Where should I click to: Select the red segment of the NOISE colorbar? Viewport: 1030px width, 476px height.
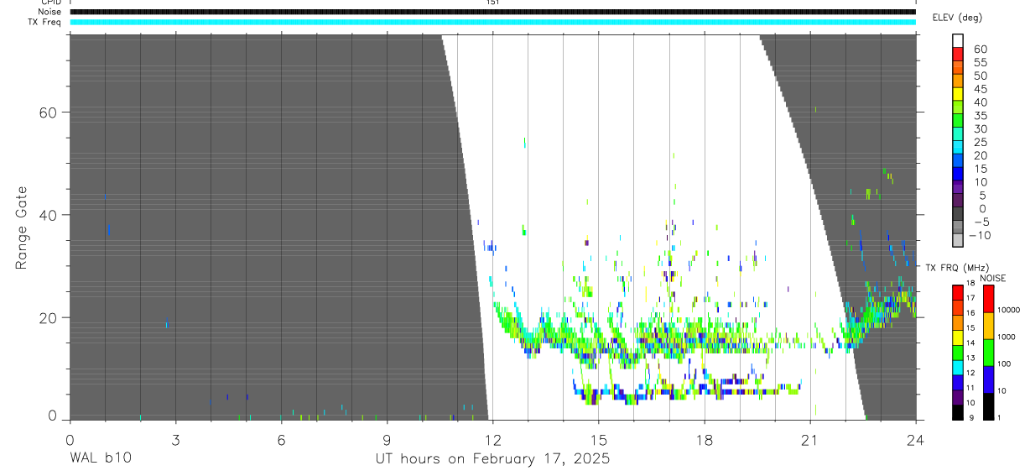click(988, 299)
